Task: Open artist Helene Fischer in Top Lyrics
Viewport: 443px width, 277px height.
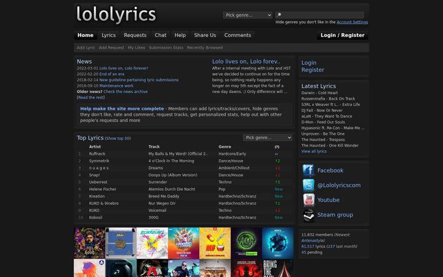Action: click(103, 189)
